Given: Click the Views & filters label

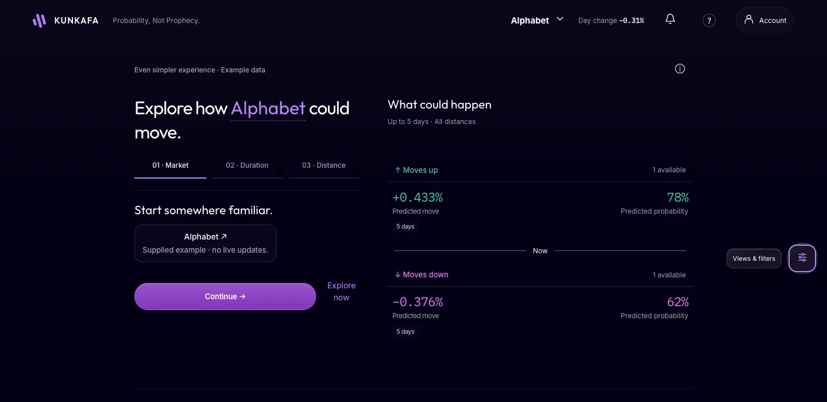Looking at the screenshot, I should (x=754, y=258).
